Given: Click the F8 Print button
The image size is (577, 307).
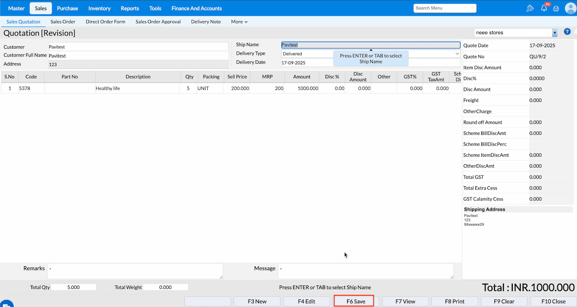Looking at the screenshot, I should click(x=455, y=301).
